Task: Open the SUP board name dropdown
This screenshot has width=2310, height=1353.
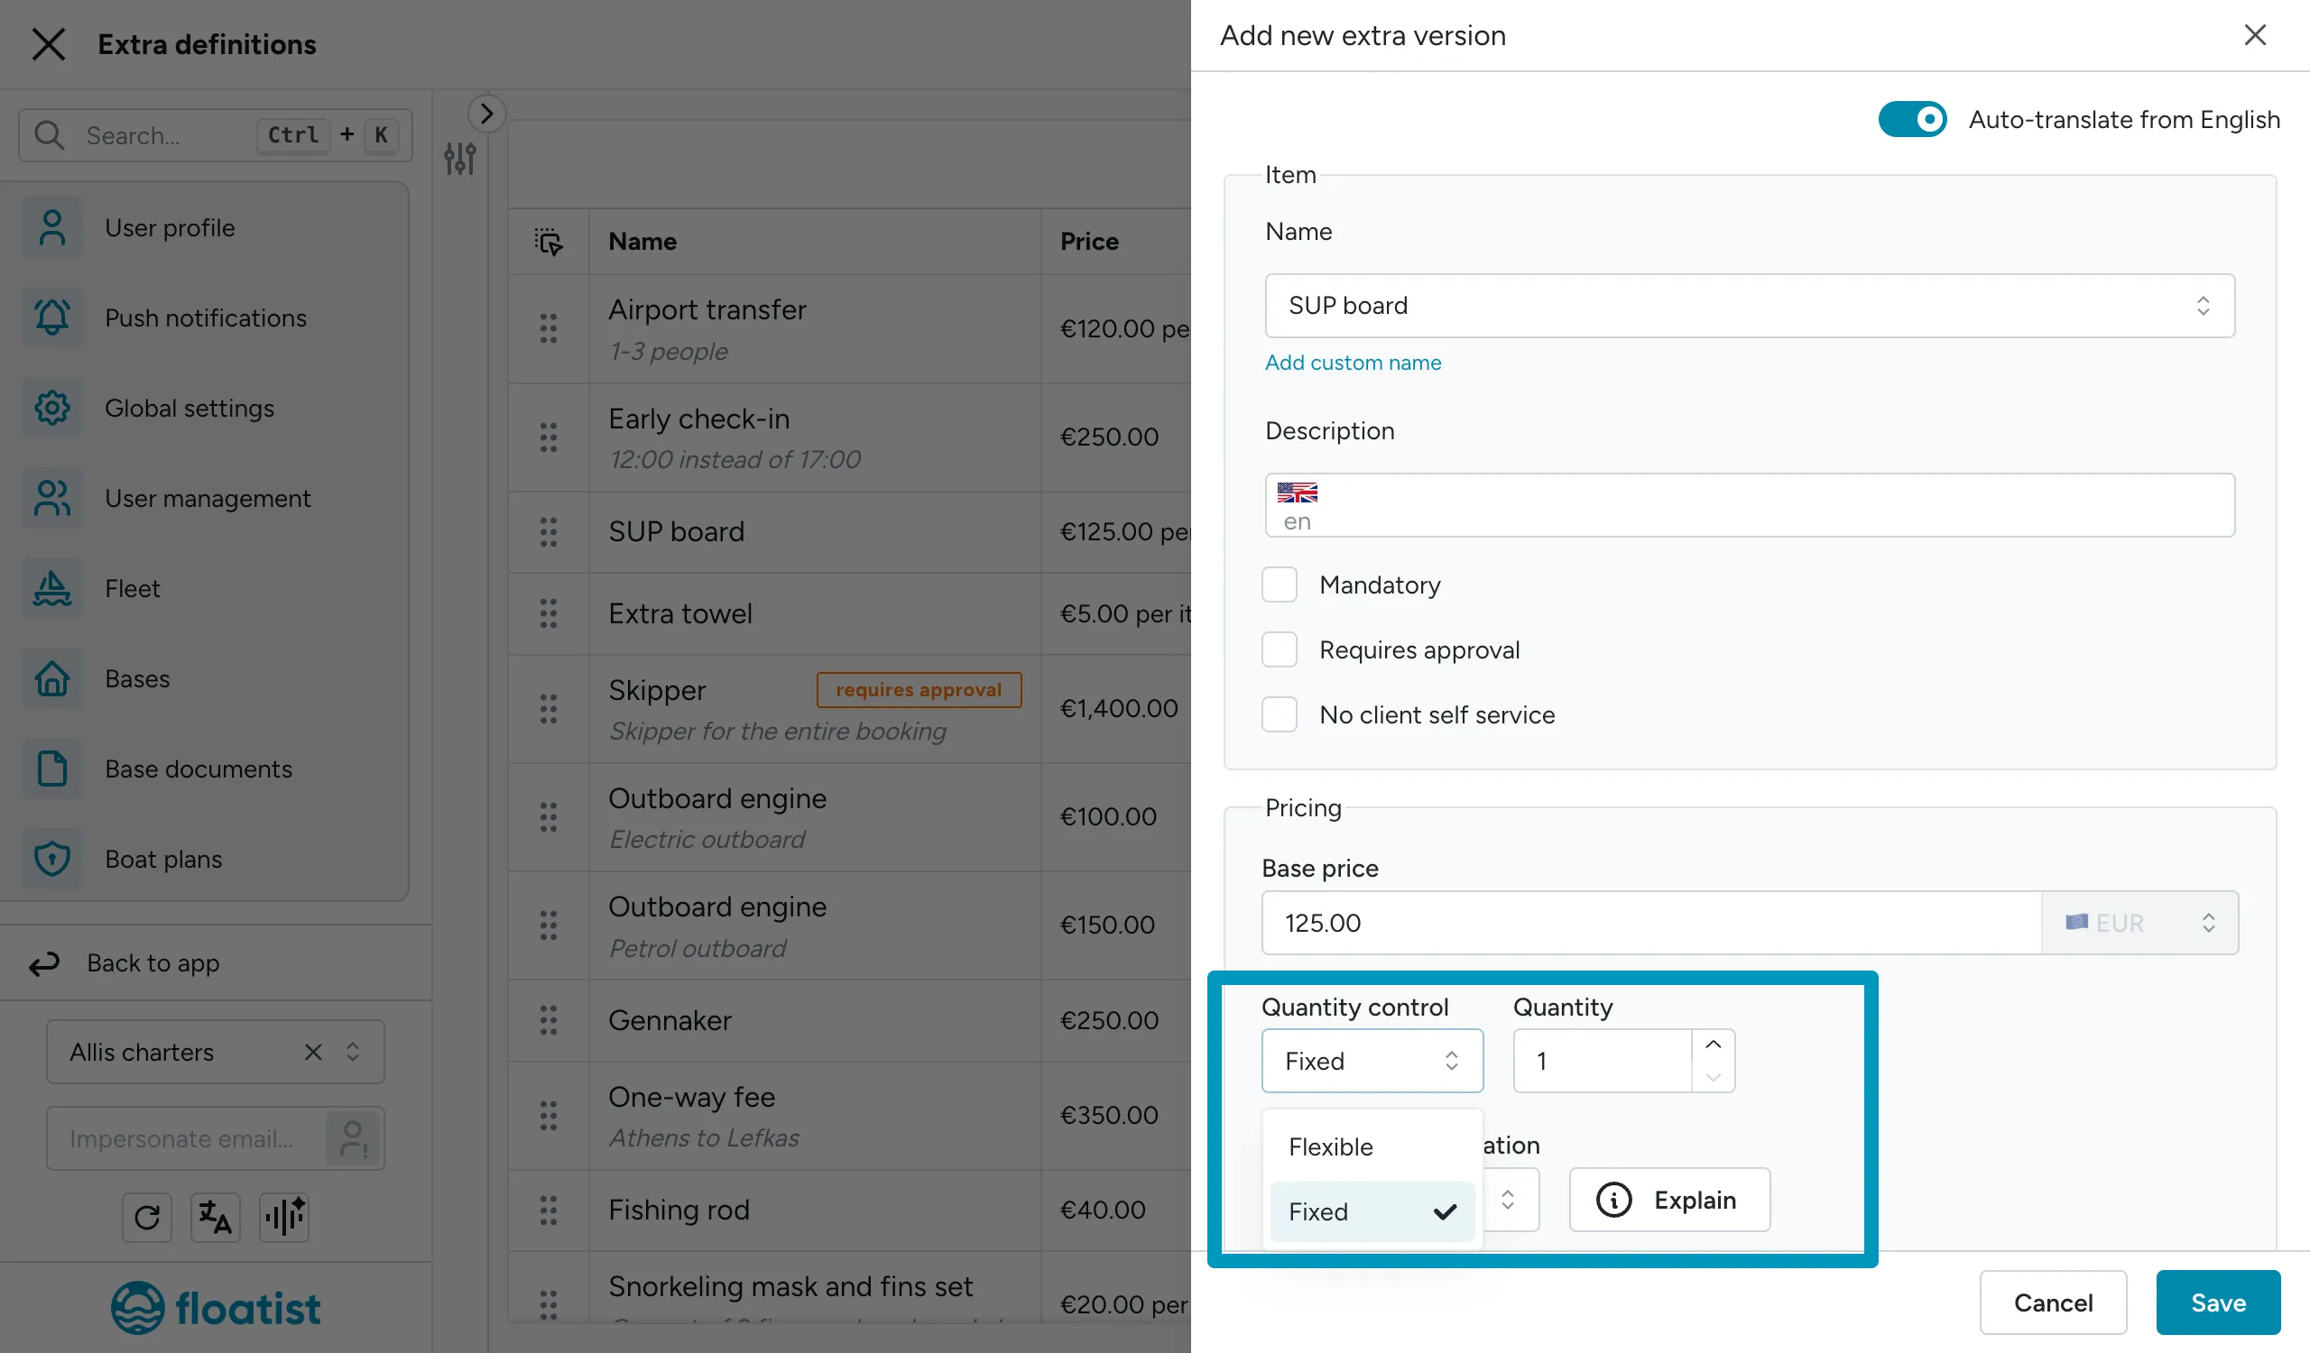Action: [x=1749, y=306]
